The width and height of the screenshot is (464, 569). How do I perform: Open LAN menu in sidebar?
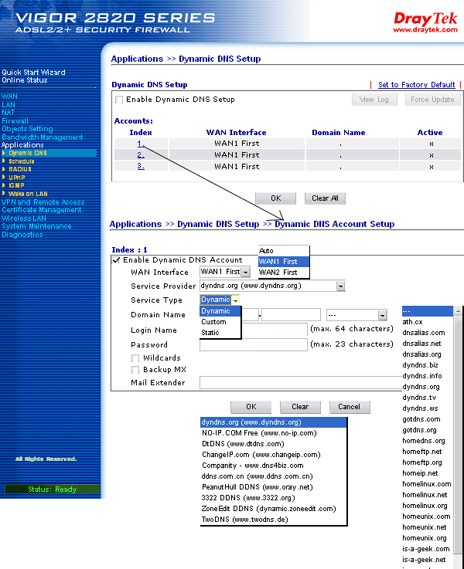[9, 104]
